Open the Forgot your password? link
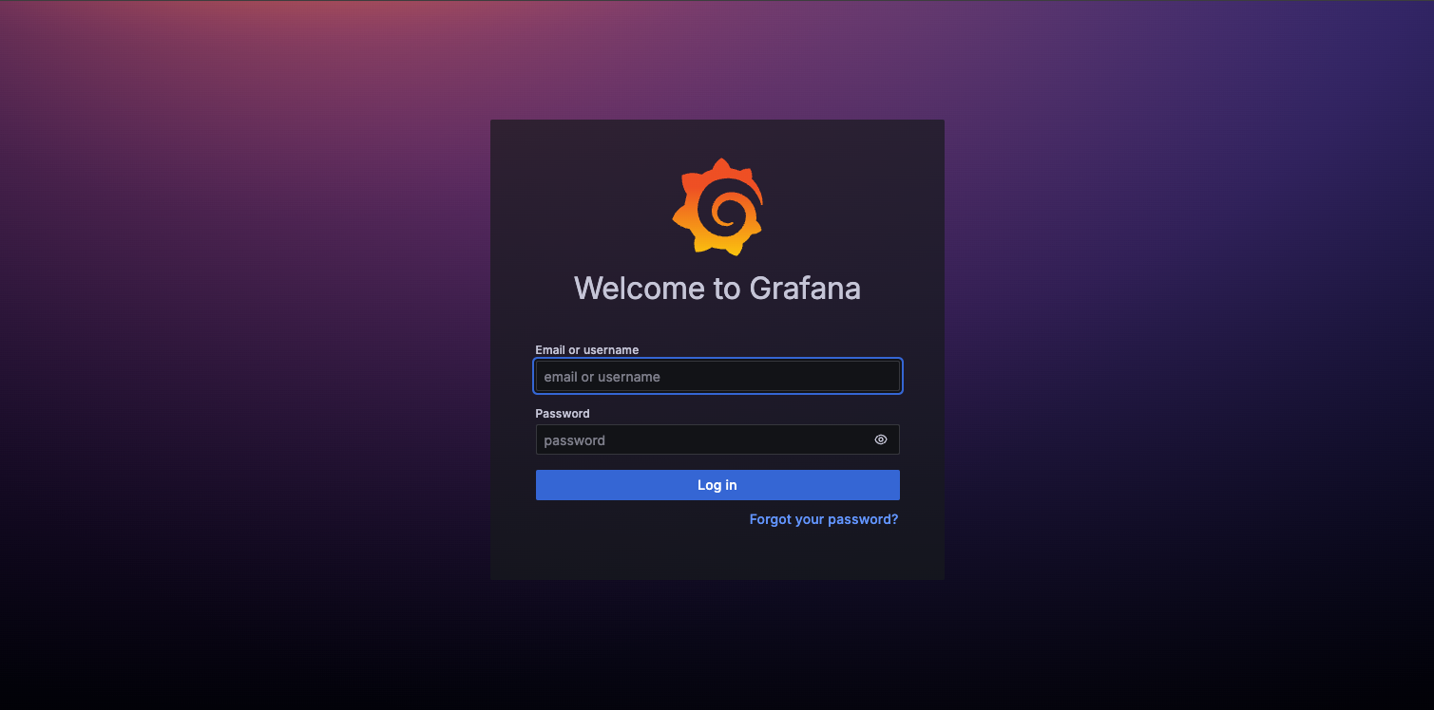The image size is (1434, 710). click(x=824, y=519)
